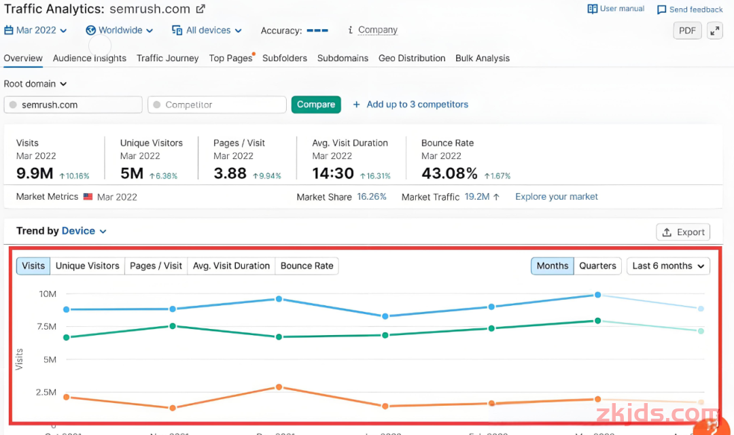This screenshot has height=435, width=734.
Task: Open semrush.com external link icon
Action: tap(200, 9)
